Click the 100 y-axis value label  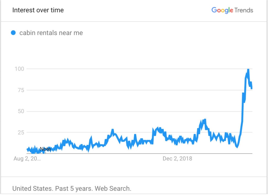[x=19, y=69]
